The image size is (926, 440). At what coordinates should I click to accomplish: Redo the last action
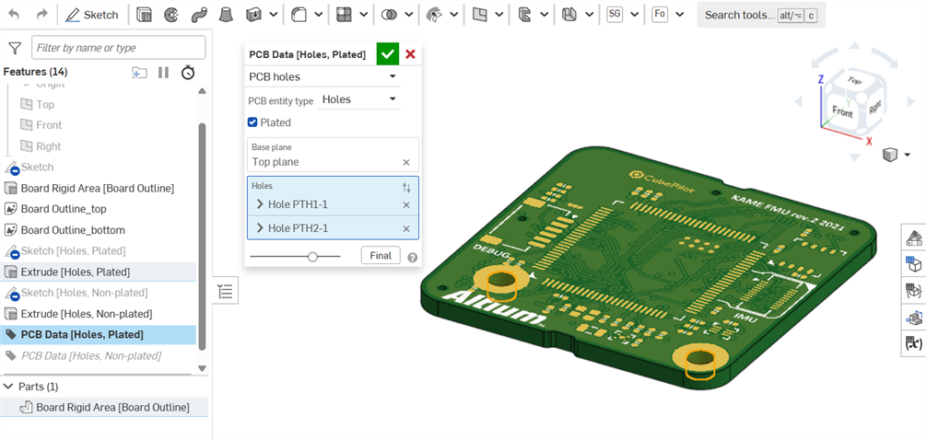coord(41,15)
